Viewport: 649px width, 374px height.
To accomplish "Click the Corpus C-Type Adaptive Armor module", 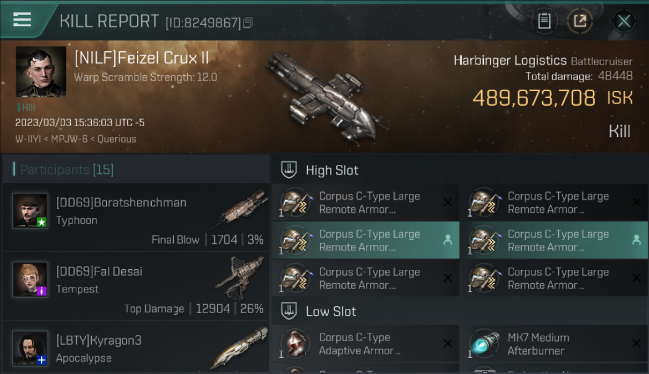I will point(365,344).
